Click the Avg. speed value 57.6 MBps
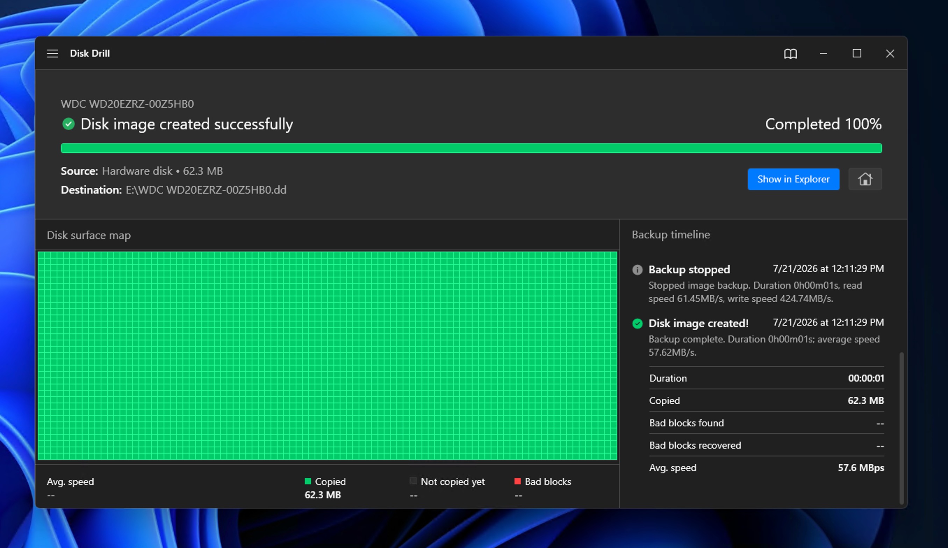This screenshot has height=548, width=948. coord(861,468)
